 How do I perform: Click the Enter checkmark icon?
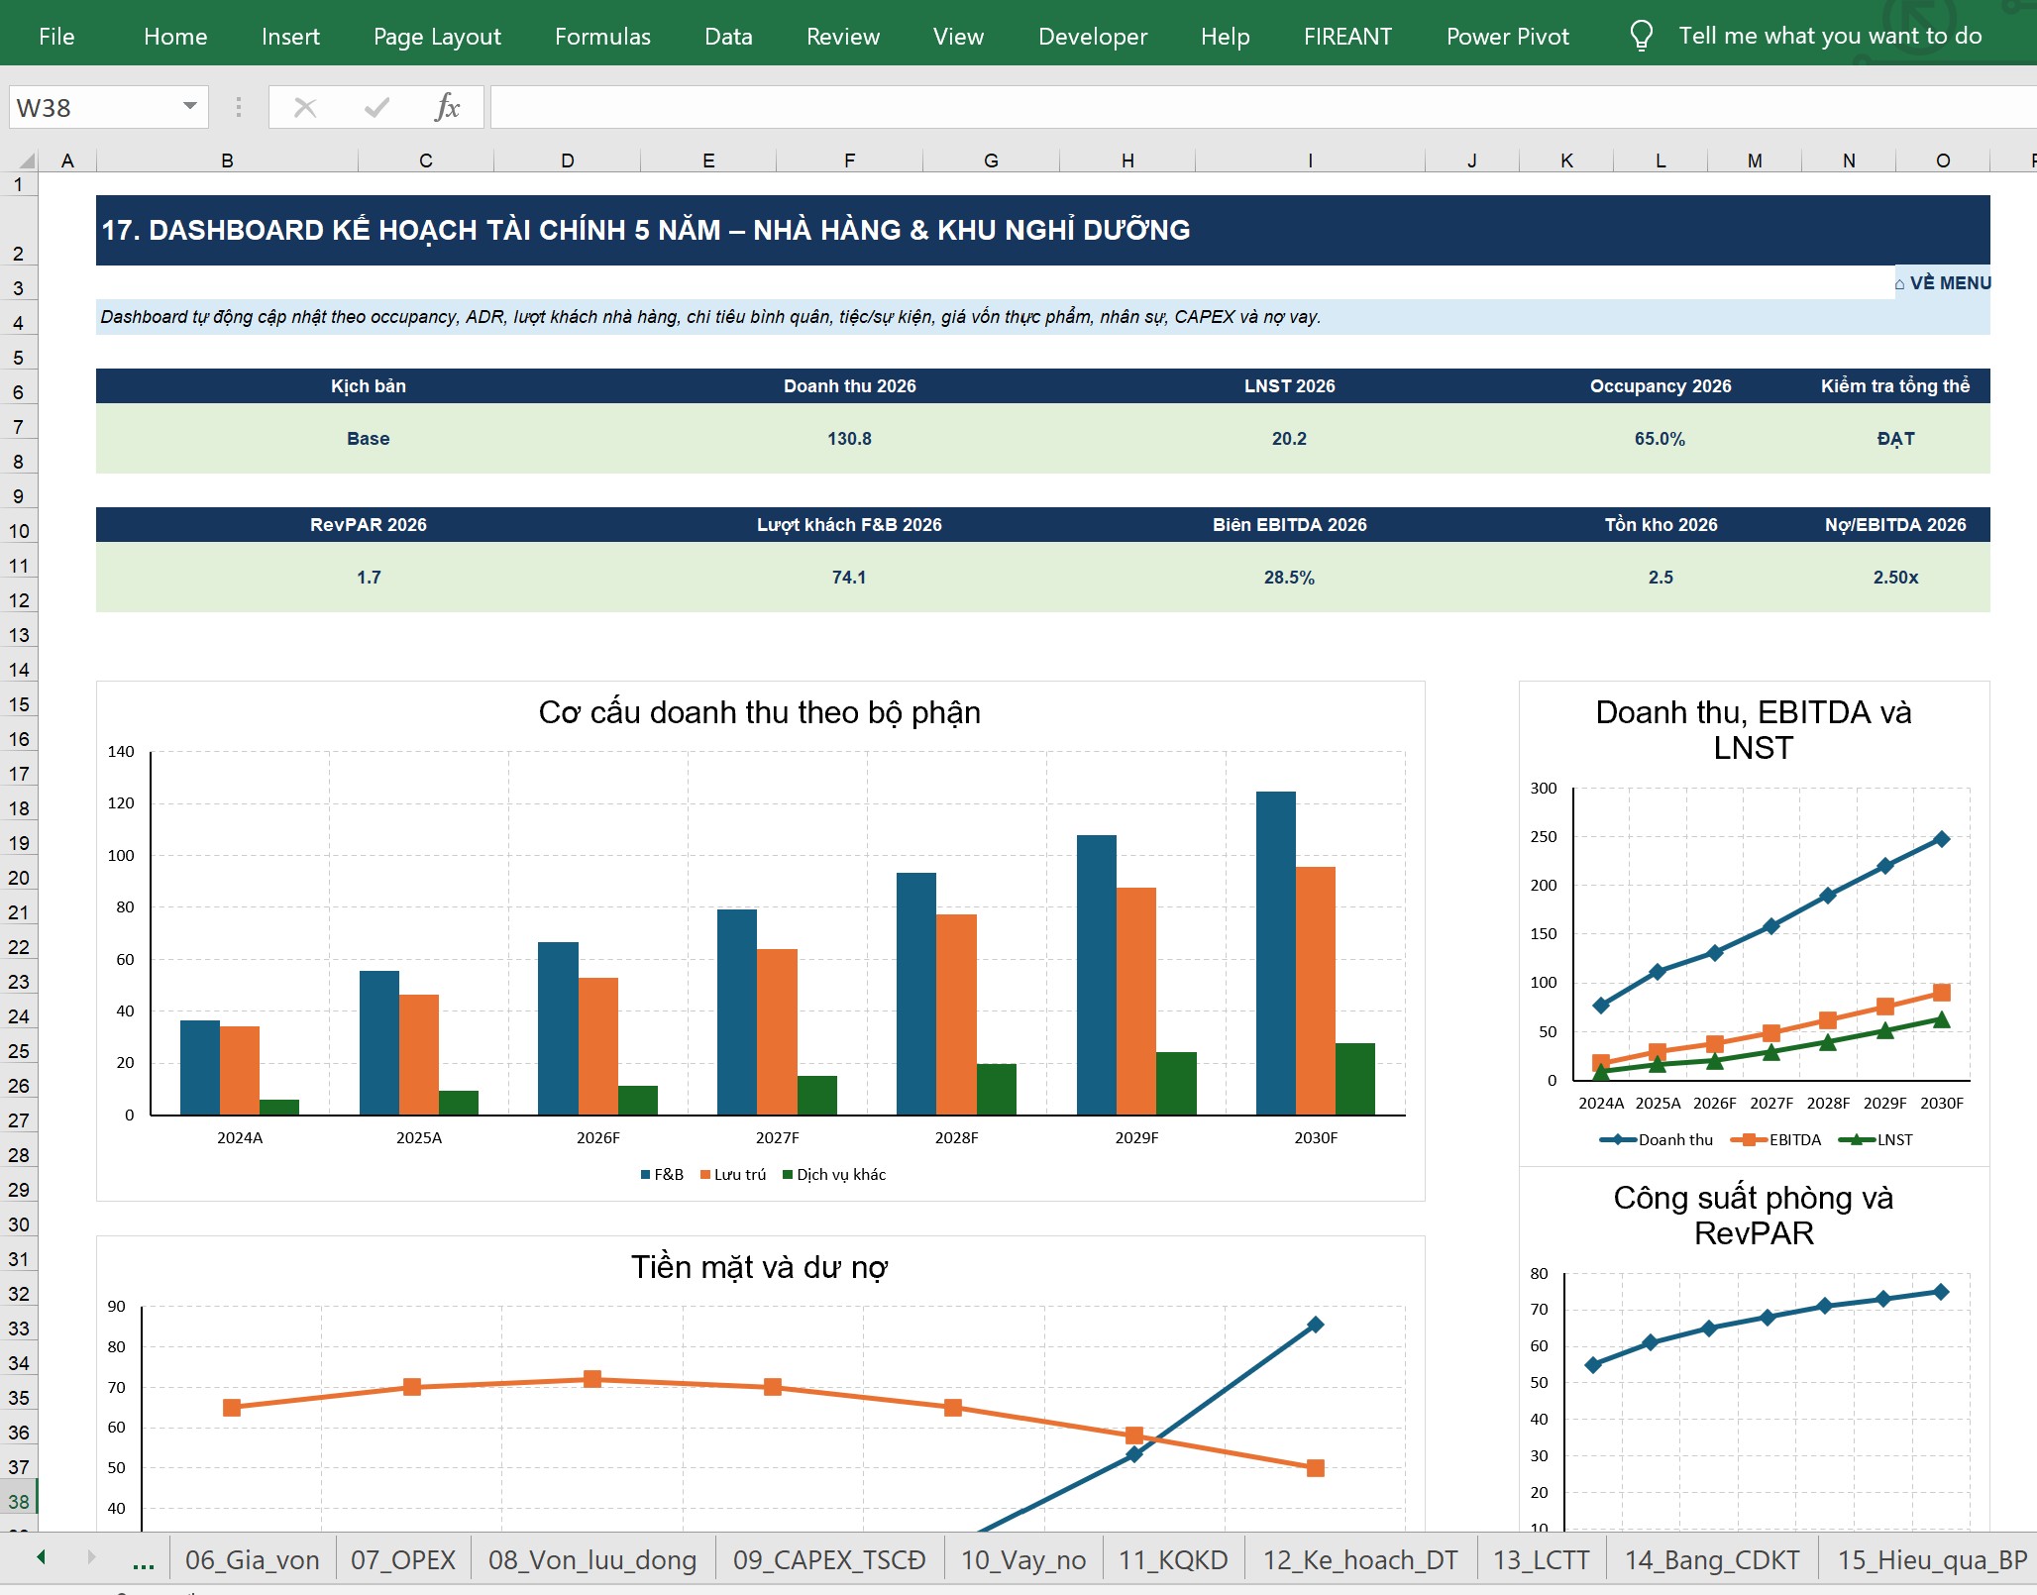coord(376,107)
